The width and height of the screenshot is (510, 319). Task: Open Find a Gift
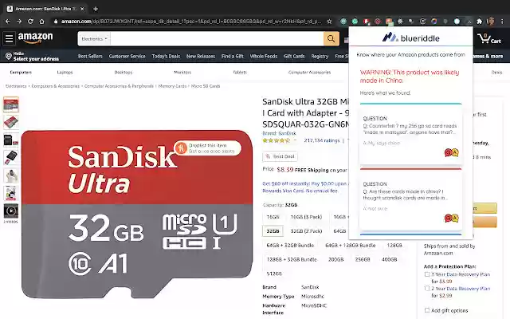(232, 57)
